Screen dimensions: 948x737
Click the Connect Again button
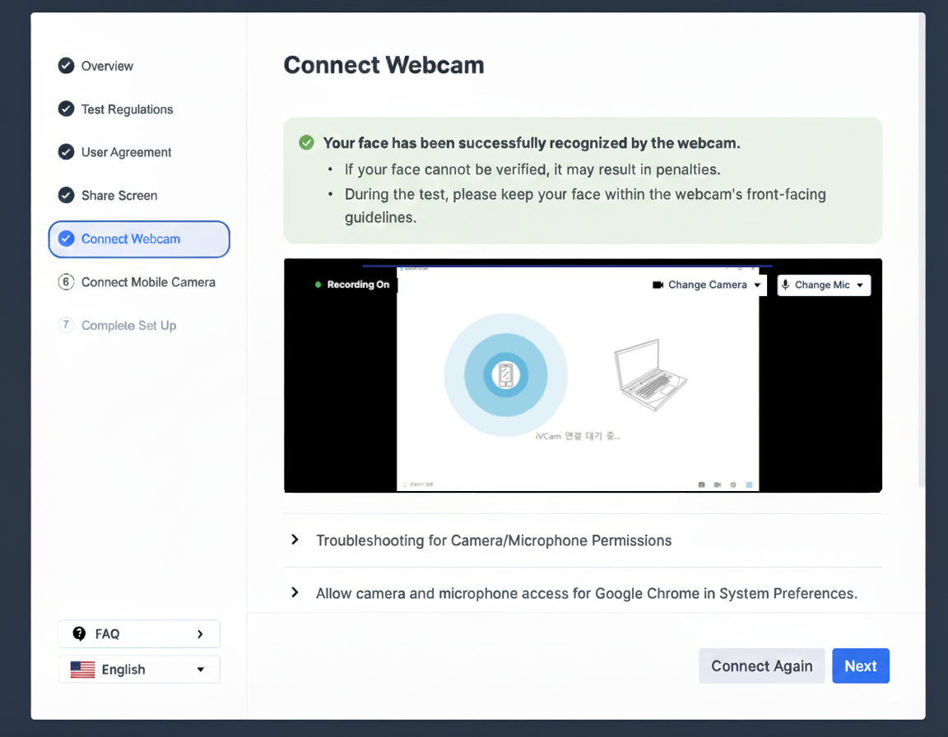coord(761,666)
